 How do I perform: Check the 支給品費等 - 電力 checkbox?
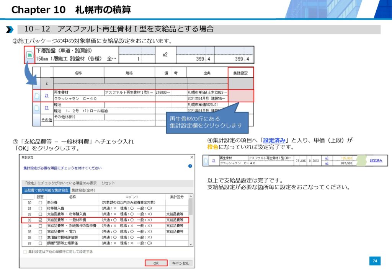coord(40,231)
